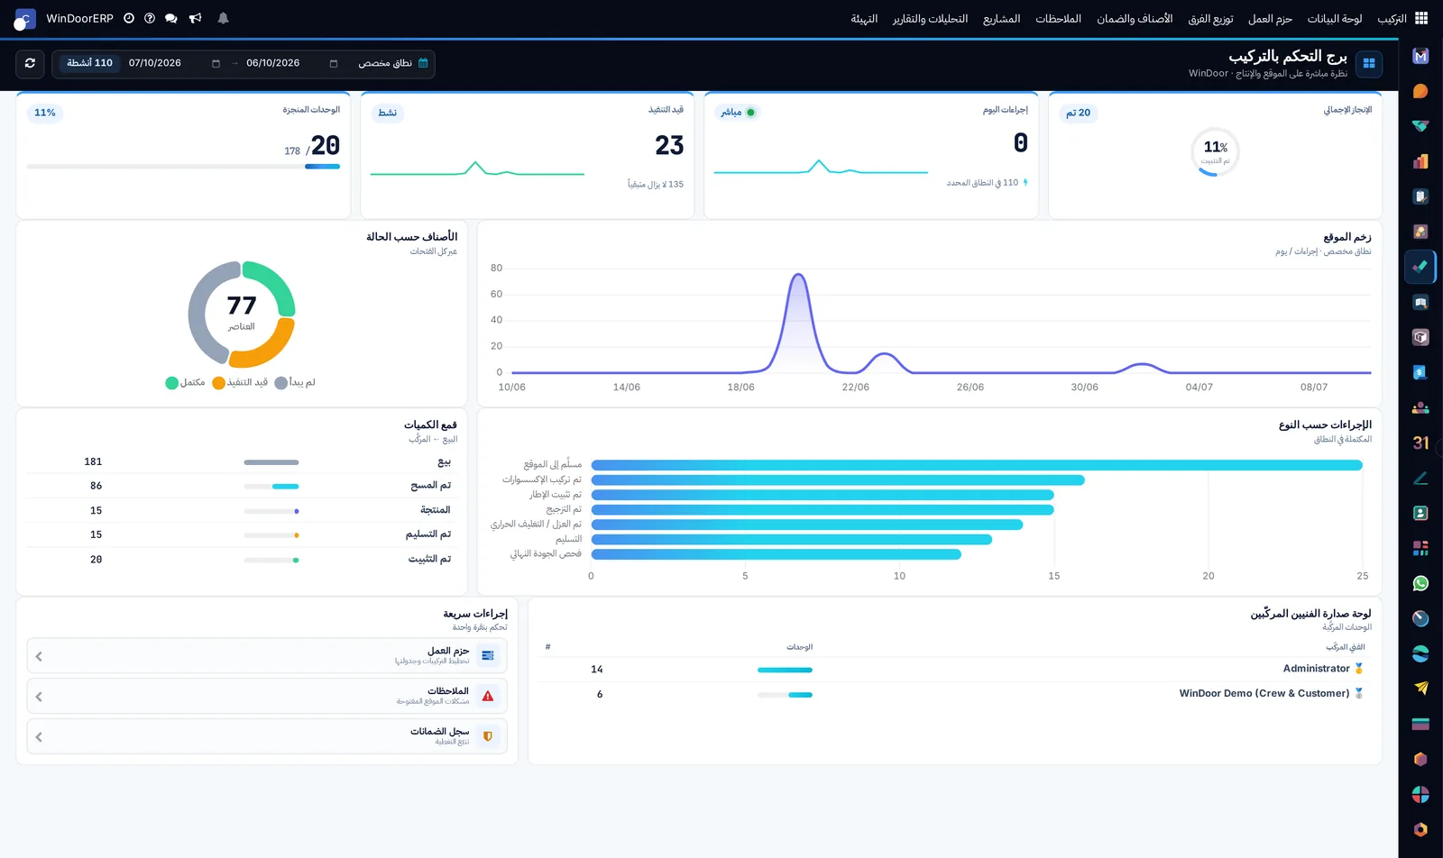Open the نطاق مخصص date range selector
1443x858 pixels.
[x=393, y=63]
